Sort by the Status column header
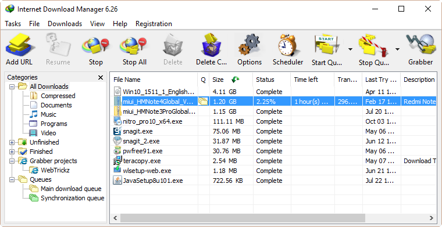 click(x=272, y=80)
